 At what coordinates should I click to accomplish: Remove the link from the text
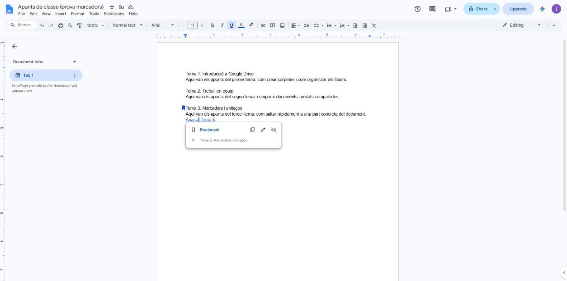[274, 130]
